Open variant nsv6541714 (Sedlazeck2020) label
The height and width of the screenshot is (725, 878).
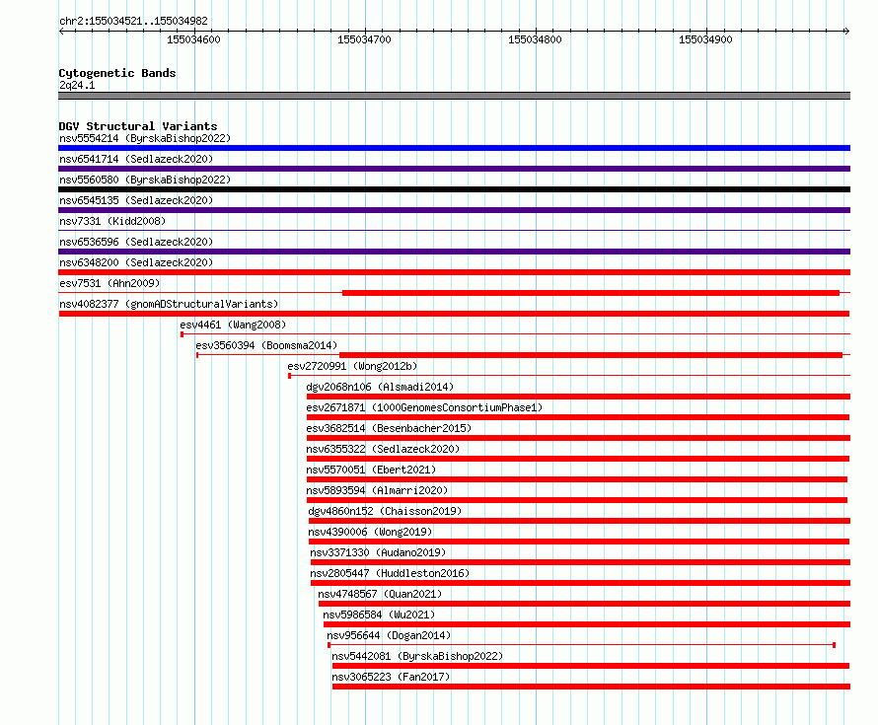[136, 159]
